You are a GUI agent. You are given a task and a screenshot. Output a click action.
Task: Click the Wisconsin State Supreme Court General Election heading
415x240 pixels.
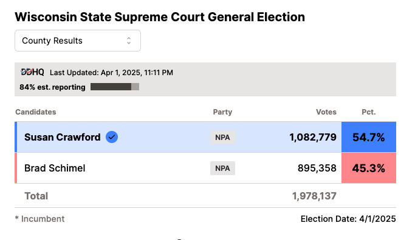point(160,17)
